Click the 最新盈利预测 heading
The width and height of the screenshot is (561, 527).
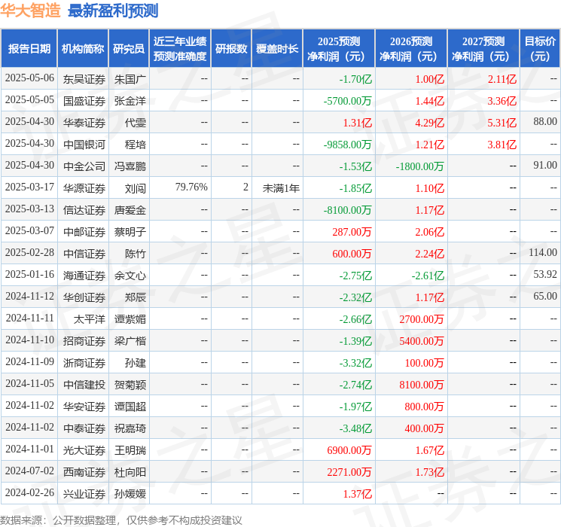pyautogui.click(x=113, y=11)
